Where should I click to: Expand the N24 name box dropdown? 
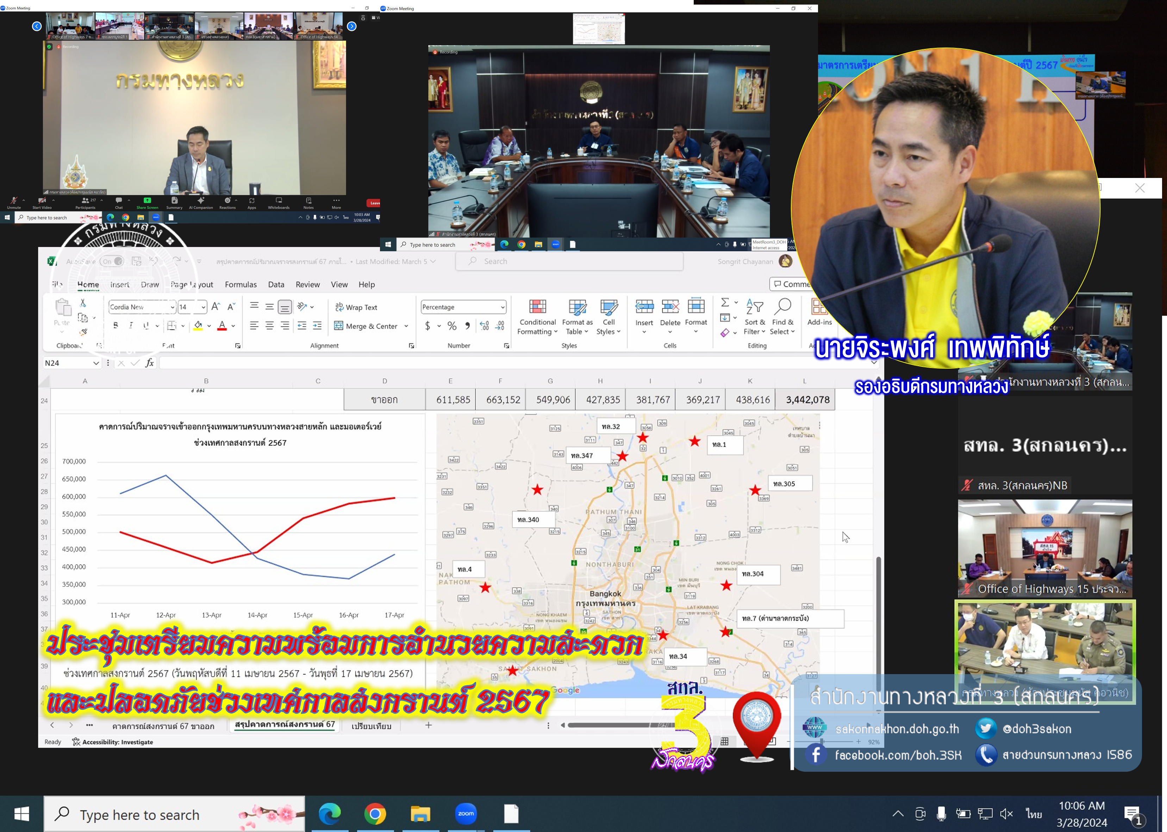pyautogui.click(x=96, y=363)
